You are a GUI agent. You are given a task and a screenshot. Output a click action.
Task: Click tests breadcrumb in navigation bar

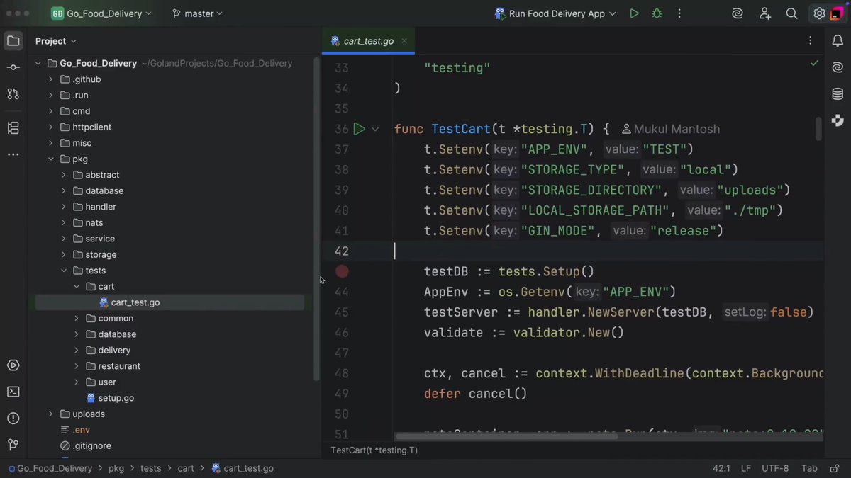point(150,468)
